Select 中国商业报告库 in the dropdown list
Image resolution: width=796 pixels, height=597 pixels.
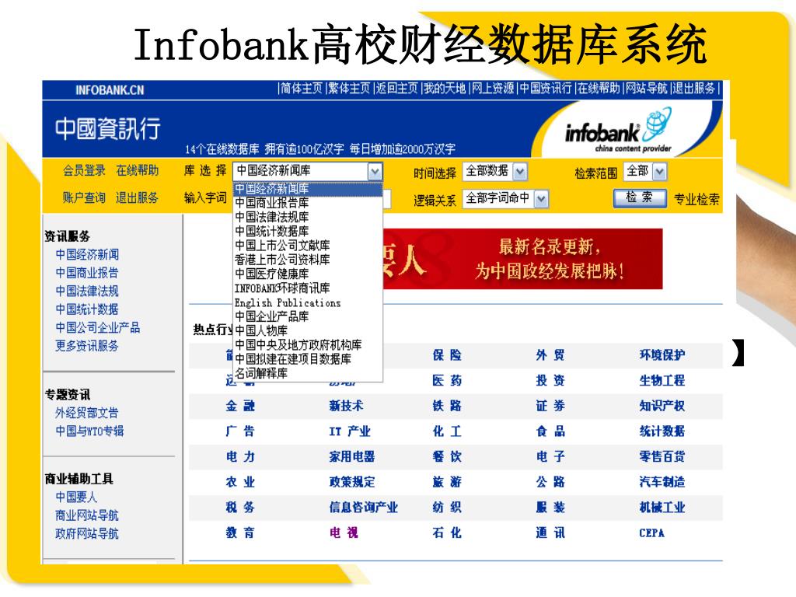pos(308,203)
